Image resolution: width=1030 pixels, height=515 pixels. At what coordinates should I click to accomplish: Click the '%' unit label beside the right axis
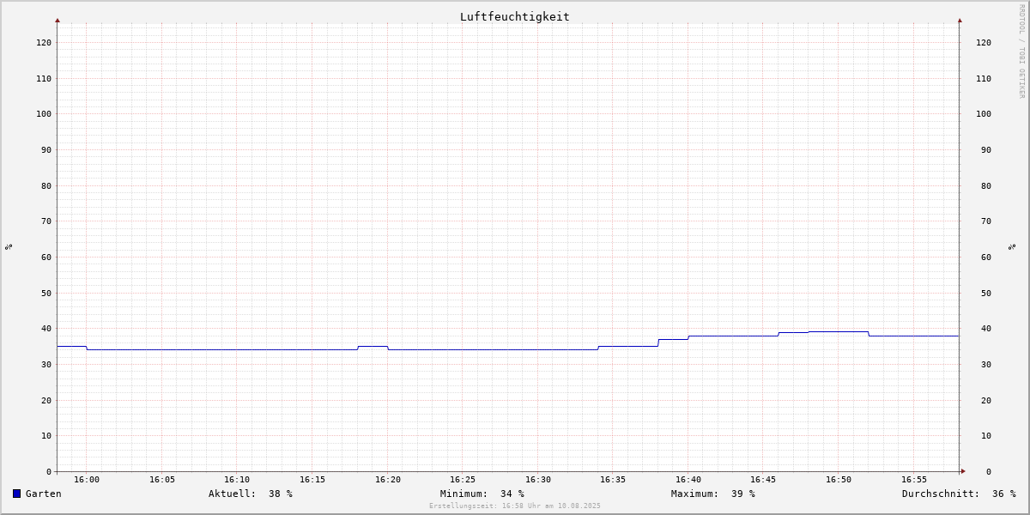(x=1012, y=246)
